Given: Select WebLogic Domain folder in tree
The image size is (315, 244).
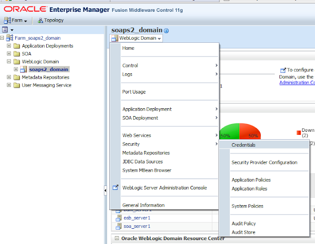Looking at the screenshot, I should tap(40, 61).
